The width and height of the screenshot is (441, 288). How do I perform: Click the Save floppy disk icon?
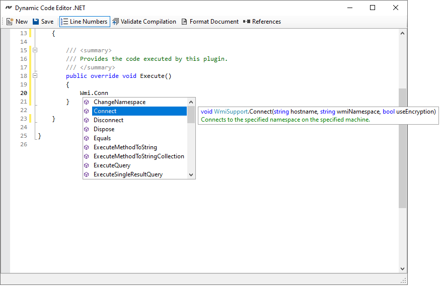[36, 22]
